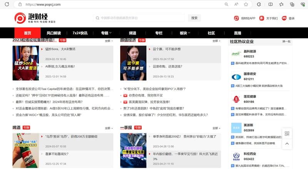Open browser extensions puzzle icon
Viewport: 308px width, 169px height.
click(x=259, y=4)
